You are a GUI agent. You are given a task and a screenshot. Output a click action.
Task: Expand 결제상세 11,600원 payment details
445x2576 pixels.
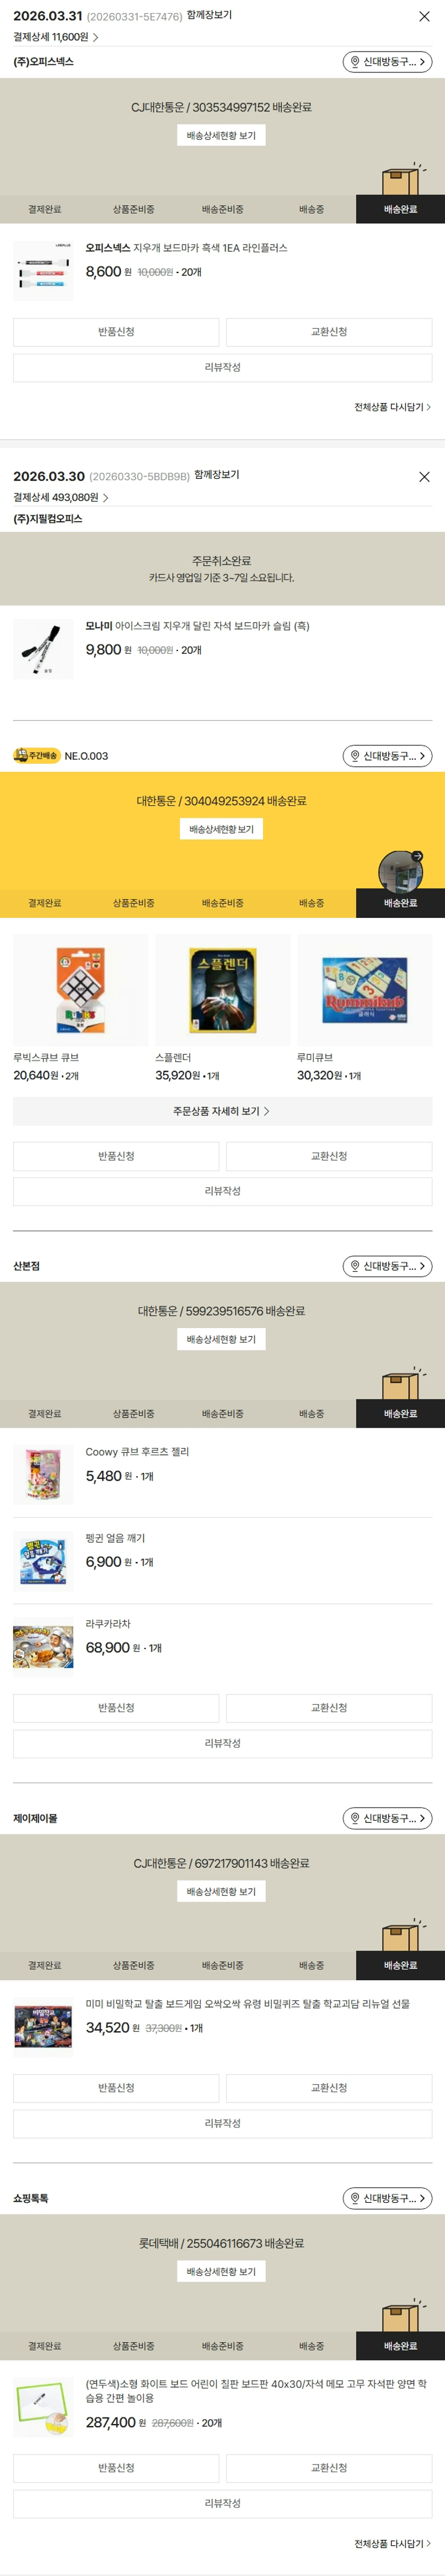(x=56, y=37)
